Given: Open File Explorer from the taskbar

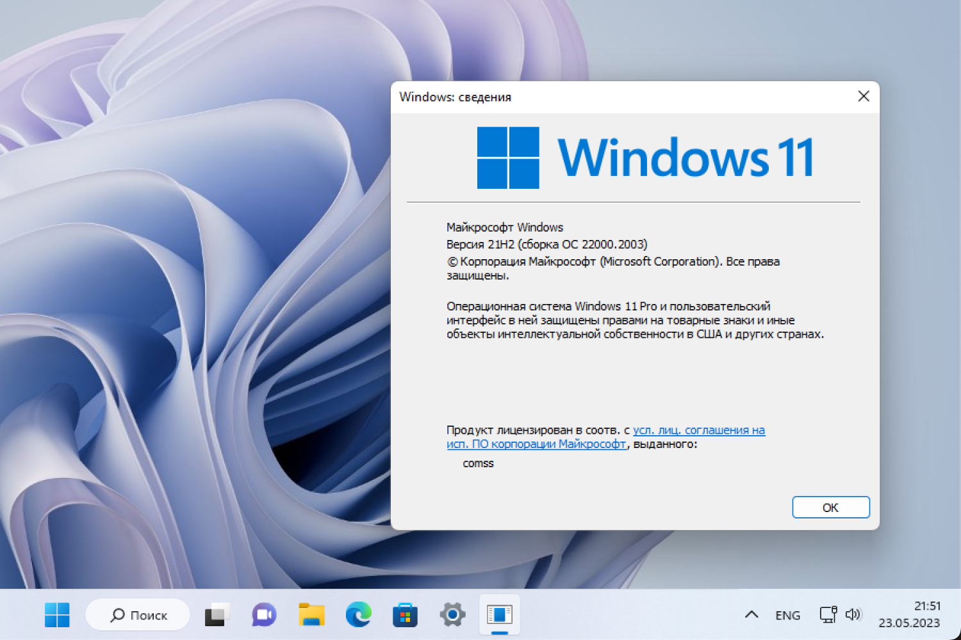Looking at the screenshot, I should coord(311,615).
